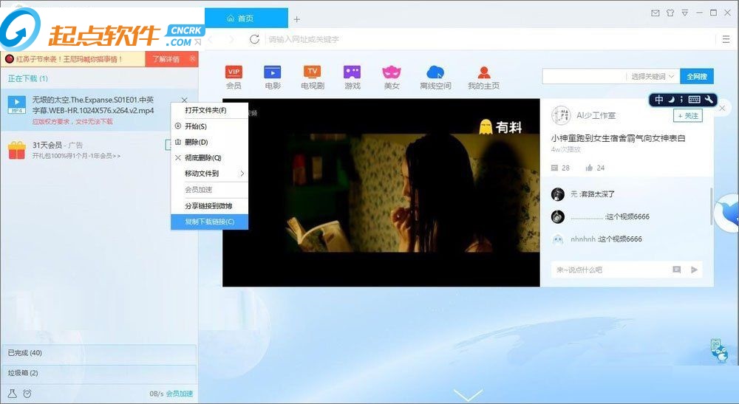Choose 开始(S) from context menu
The height and width of the screenshot is (404, 739).
(x=209, y=126)
